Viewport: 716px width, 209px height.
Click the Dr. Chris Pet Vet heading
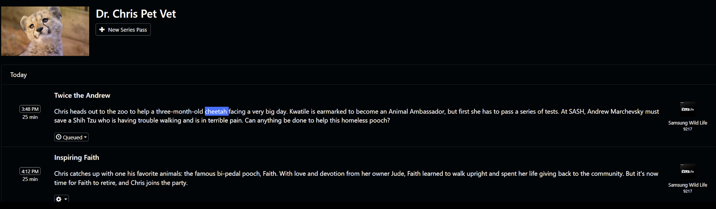(136, 14)
